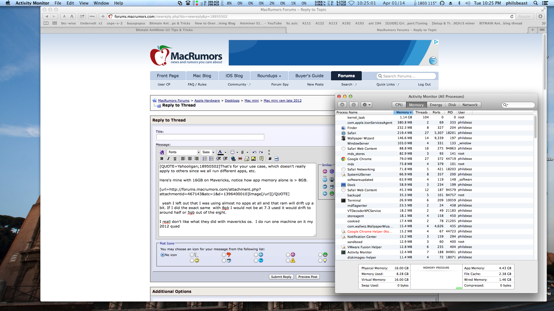Select the warning triangle post icon radio
Viewport: 554px width, 311px height.
pyautogui.click(x=288, y=261)
